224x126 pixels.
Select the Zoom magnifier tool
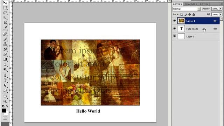5,101
